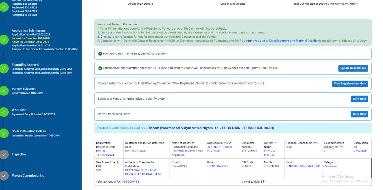Select the Solar Installation Details step label
Screen dimensions: 383x190
pyautogui.click(x=29, y=131)
